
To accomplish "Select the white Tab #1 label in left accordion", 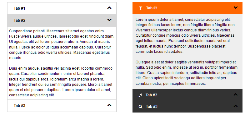I will point(19,8).
